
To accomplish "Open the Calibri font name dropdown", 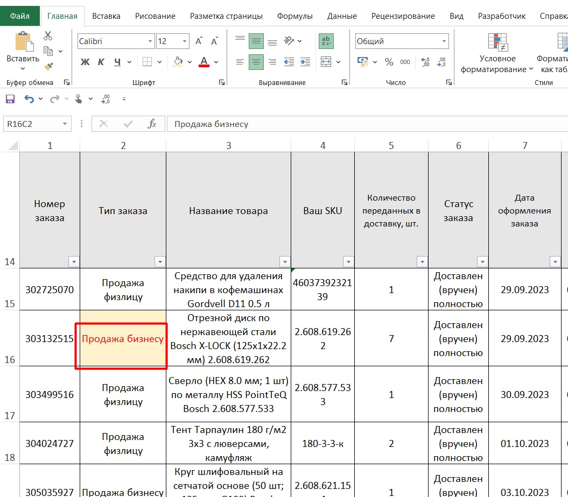I will pyautogui.click(x=150, y=41).
